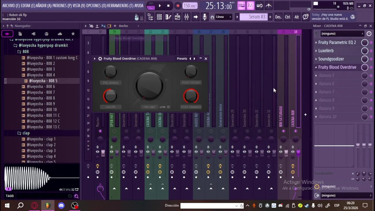Expand the Fruity Parametric EQ 2 slot arrow
Image resolution: width=375 pixels, height=211 pixels.
[x=316, y=42]
